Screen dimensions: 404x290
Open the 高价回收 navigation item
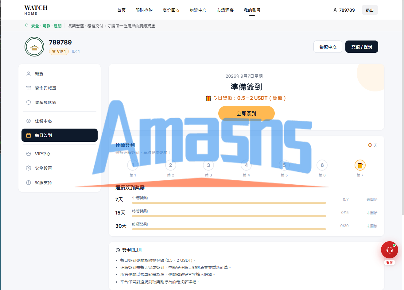coord(171,10)
